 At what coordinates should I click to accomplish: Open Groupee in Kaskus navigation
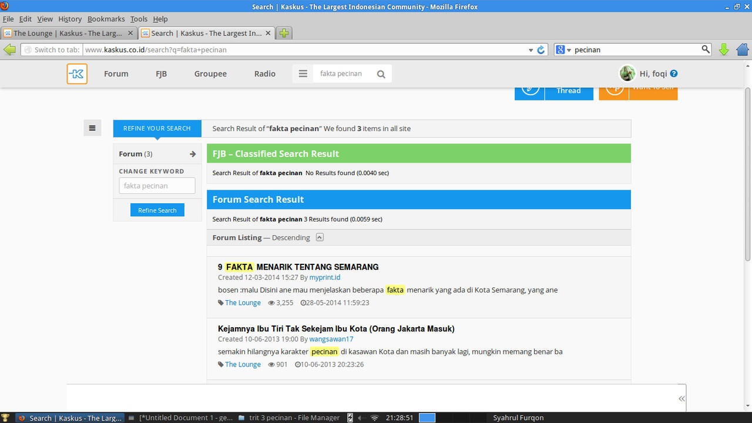tap(210, 73)
